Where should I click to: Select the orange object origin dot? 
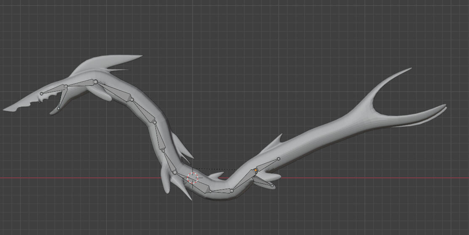256,170
